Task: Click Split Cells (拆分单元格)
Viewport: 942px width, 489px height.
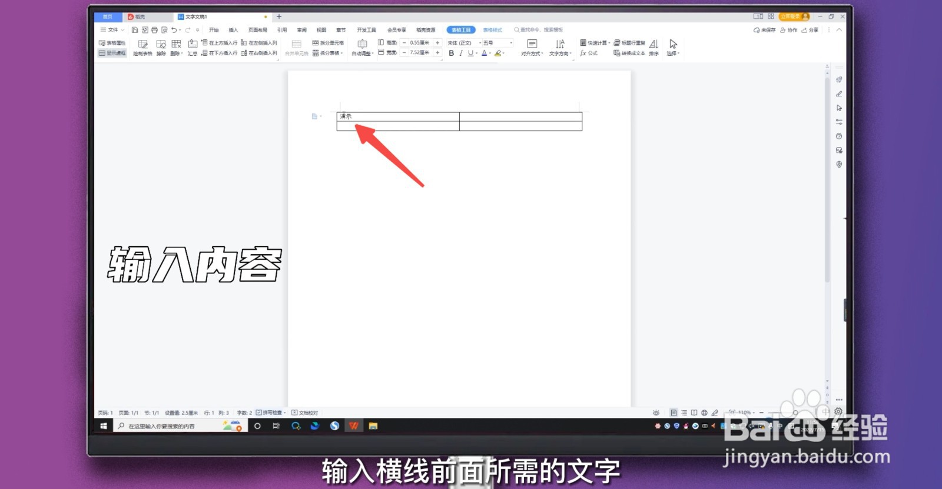Action: (x=328, y=43)
